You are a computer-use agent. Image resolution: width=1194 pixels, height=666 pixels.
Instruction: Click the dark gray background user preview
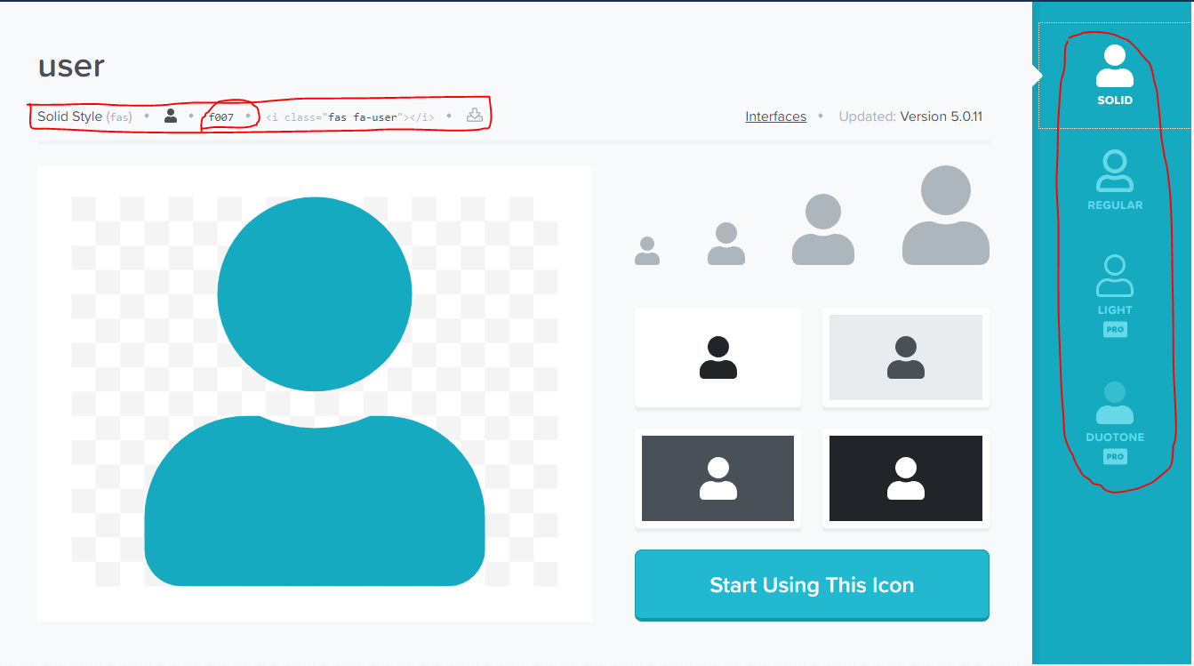(717, 478)
